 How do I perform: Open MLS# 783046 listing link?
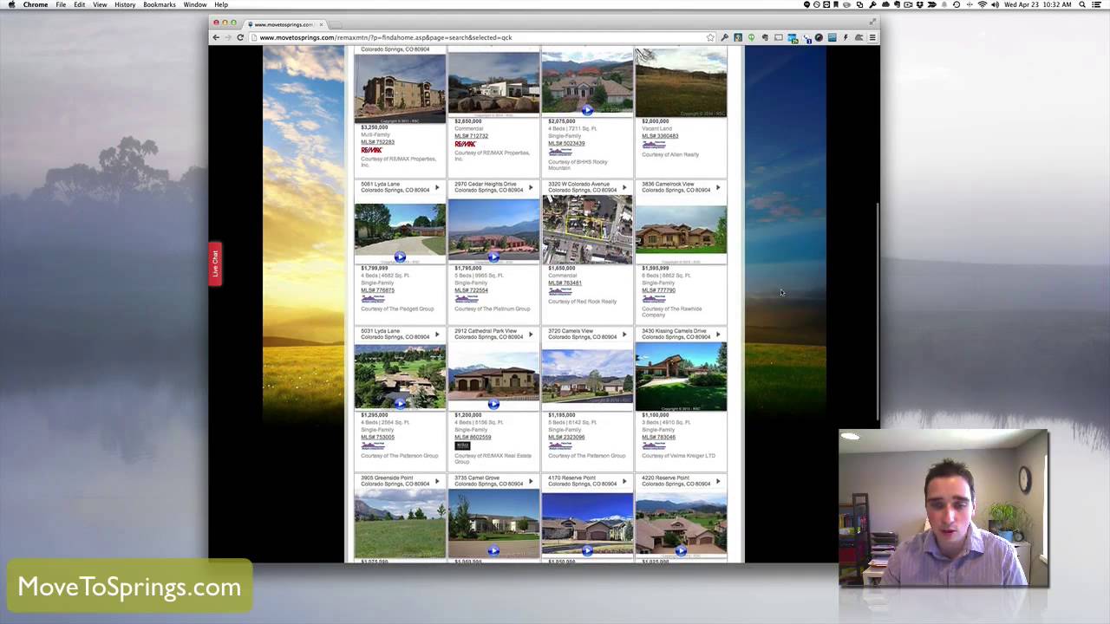(x=658, y=437)
